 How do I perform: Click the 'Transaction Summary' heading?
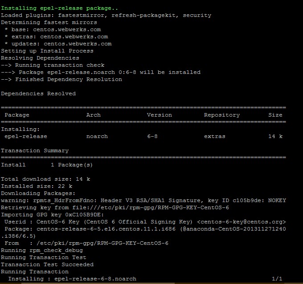35,151
